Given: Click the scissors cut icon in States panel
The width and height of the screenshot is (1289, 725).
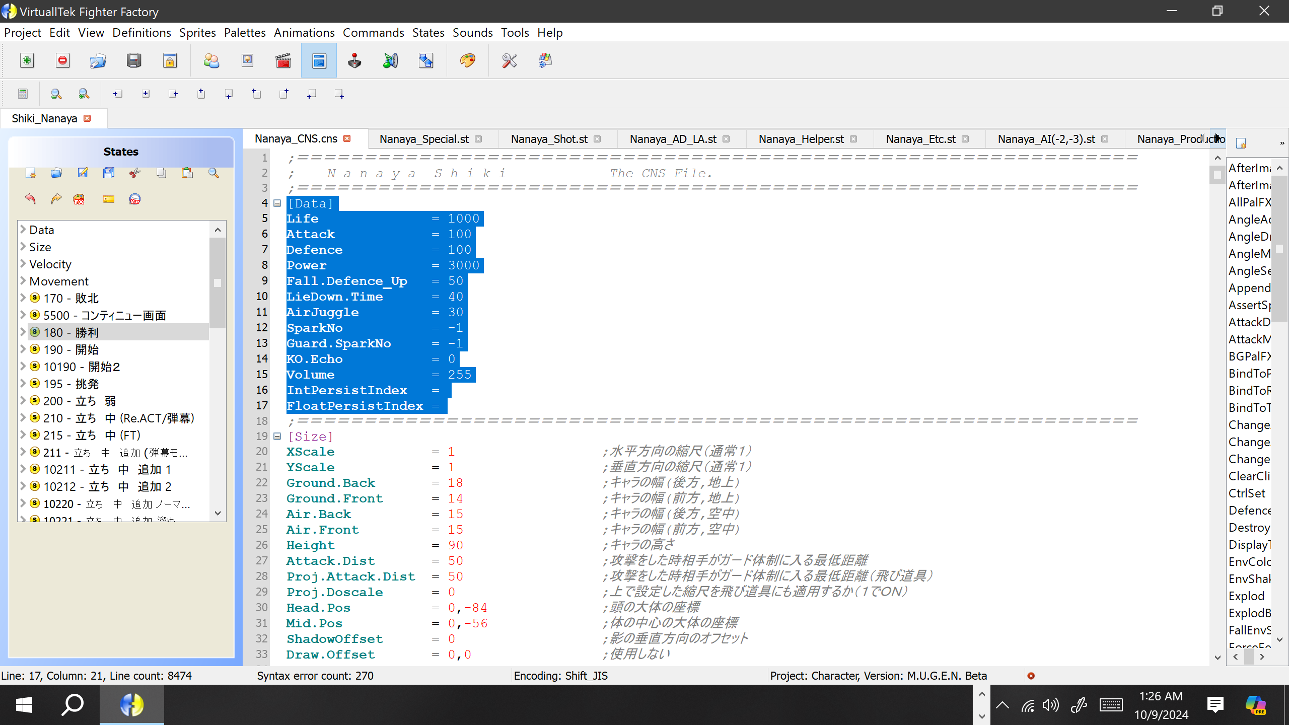Looking at the screenshot, I should (134, 173).
